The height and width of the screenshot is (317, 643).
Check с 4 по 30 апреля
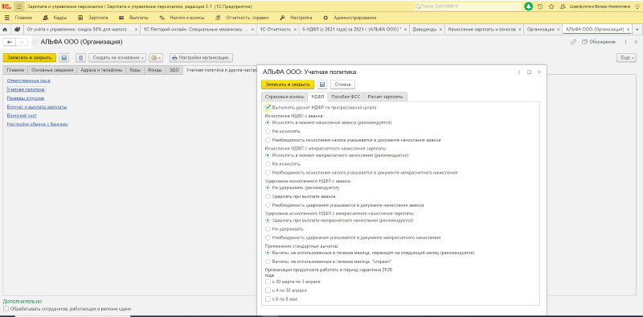tap(268, 290)
